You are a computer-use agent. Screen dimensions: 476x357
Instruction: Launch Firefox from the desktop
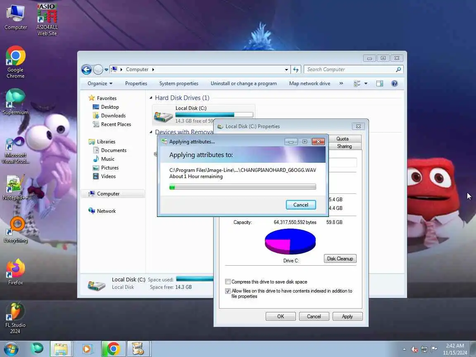15,272
